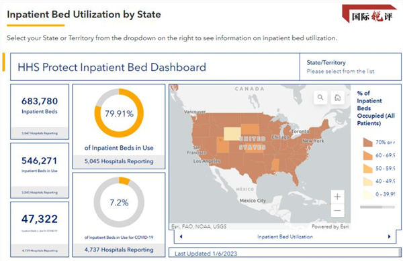This screenshot has width=403, height=261.
Task: Select the 47,322 COVID-19 beds card
Action: pos(40,230)
